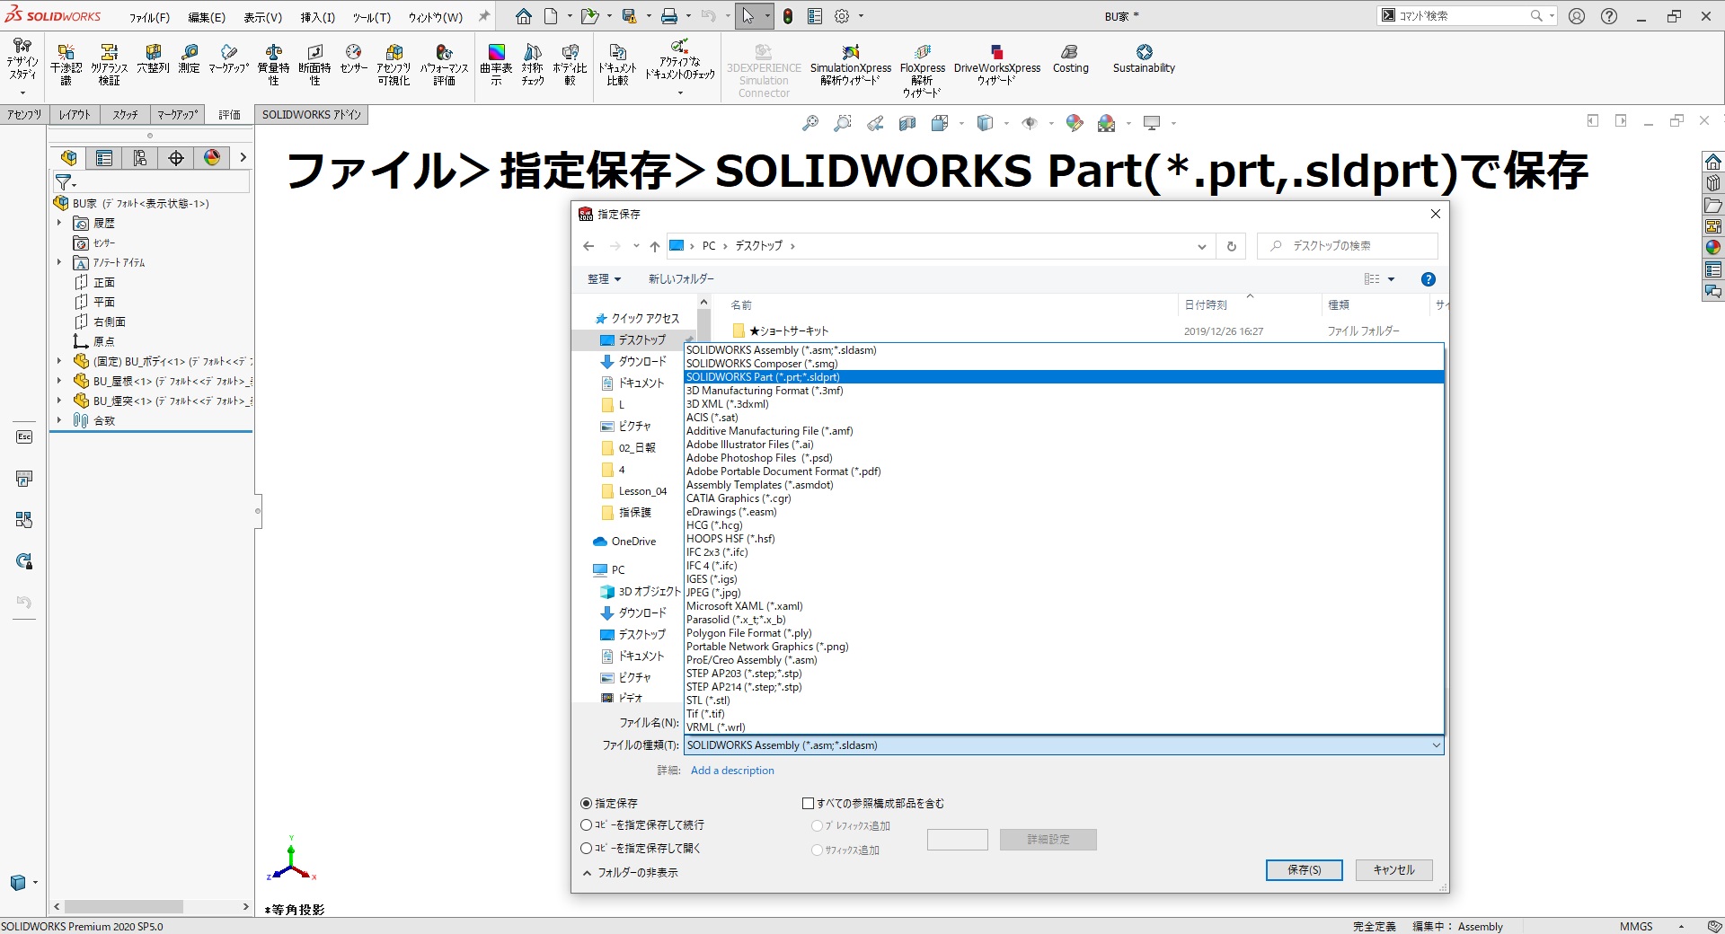
Task: Select the サフィックス追加 radio button
Action: pyautogui.click(x=816, y=850)
